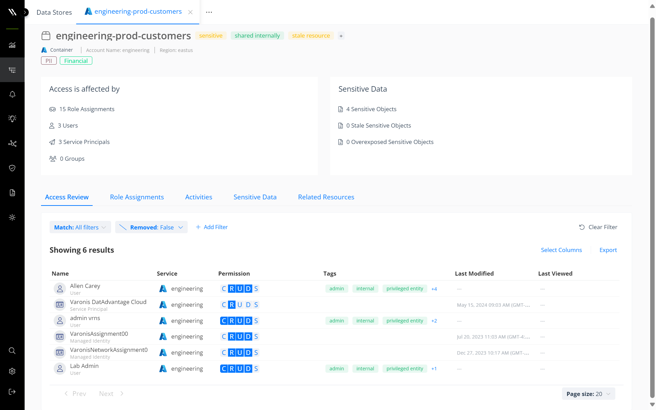Open 3 Users summary entry
656x410 pixels.
(64, 125)
